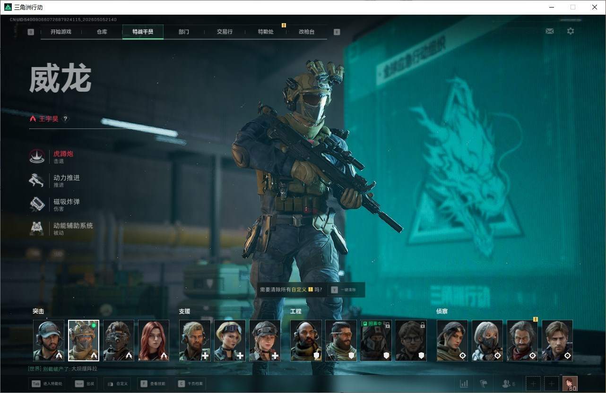The height and width of the screenshot is (393, 606).
Task: Select the last recon operator portrait
Action: pos(557,341)
